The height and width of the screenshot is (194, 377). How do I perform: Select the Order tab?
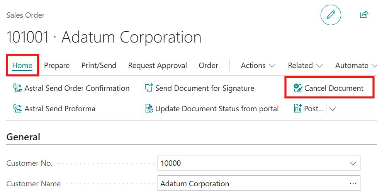[208, 66]
